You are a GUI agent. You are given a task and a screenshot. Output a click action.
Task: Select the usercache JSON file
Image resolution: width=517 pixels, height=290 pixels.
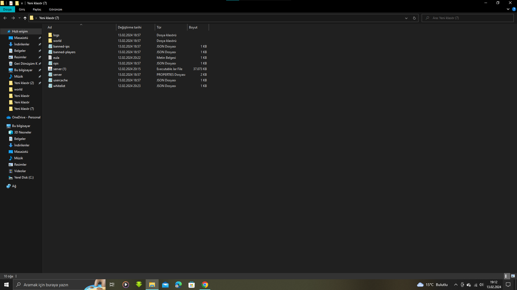click(x=60, y=80)
